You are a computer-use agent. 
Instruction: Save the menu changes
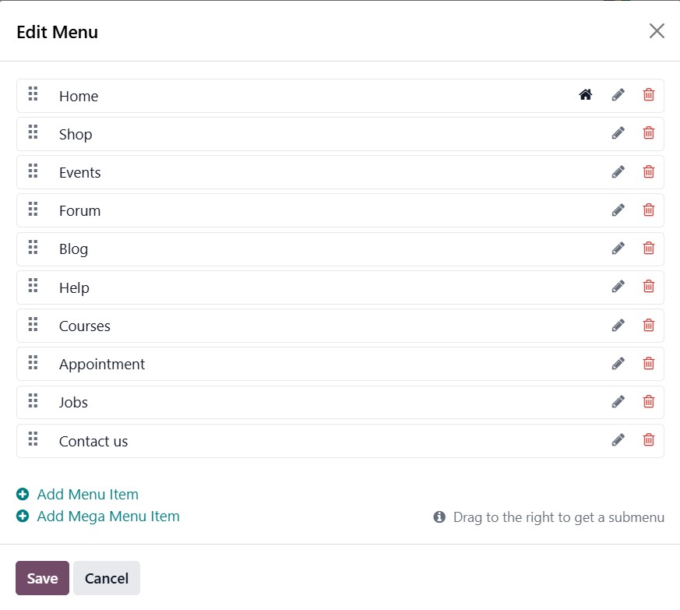pyautogui.click(x=42, y=578)
